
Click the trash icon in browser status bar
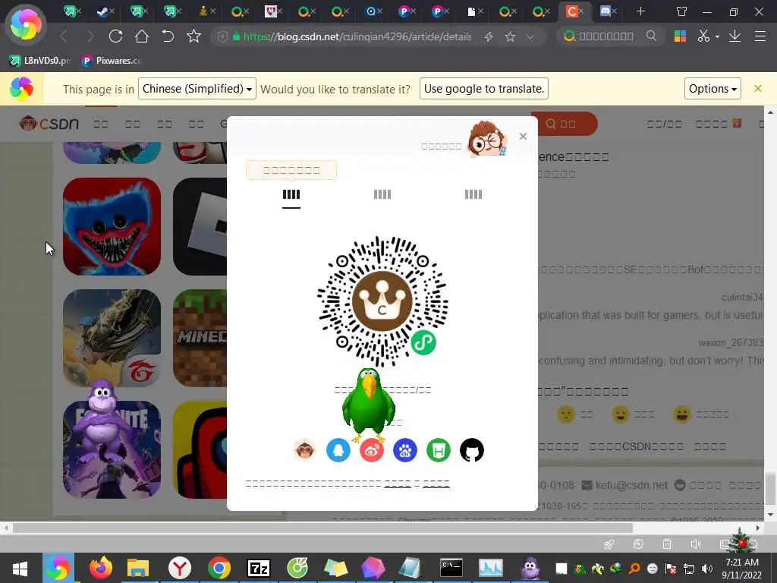click(x=667, y=544)
